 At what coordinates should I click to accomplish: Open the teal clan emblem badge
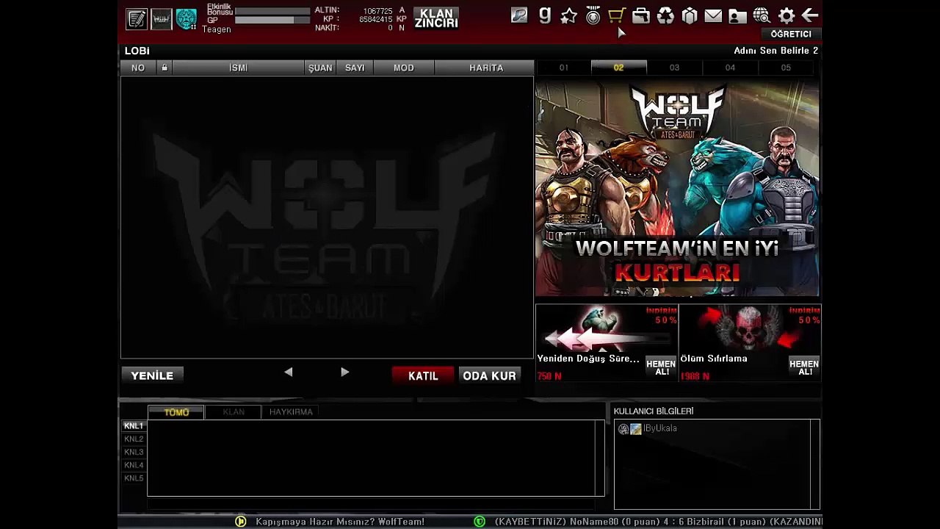[187, 19]
